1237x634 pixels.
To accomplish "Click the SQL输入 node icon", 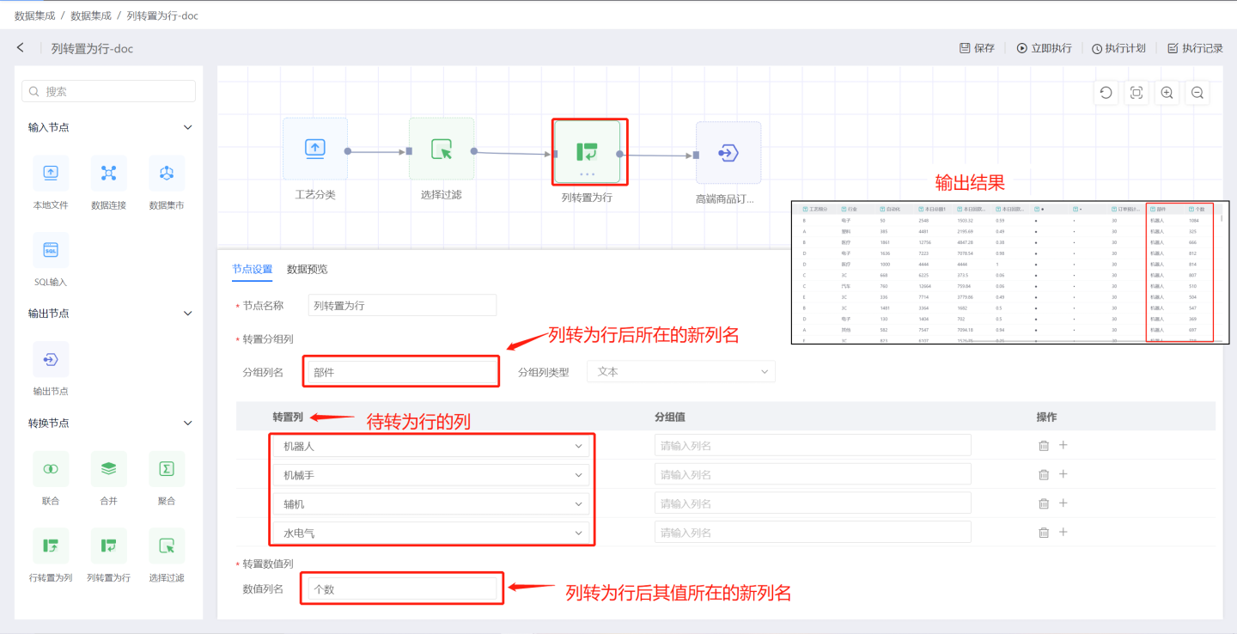I will [51, 250].
